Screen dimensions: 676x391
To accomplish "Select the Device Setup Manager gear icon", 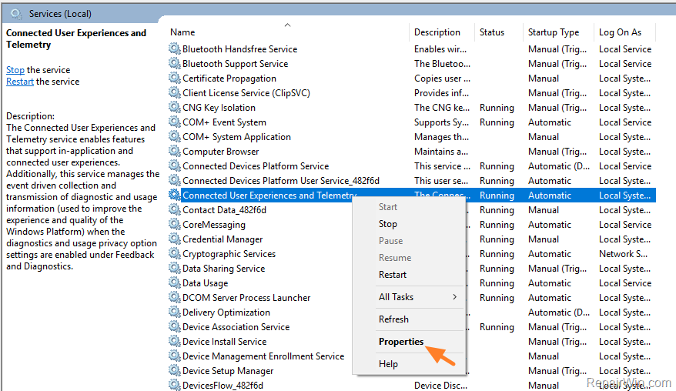I will tap(175, 371).
